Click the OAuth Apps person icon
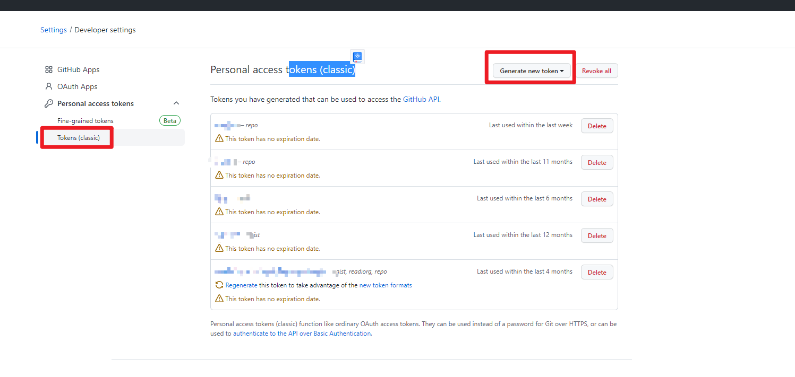The height and width of the screenshot is (377, 795). (49, 86)
